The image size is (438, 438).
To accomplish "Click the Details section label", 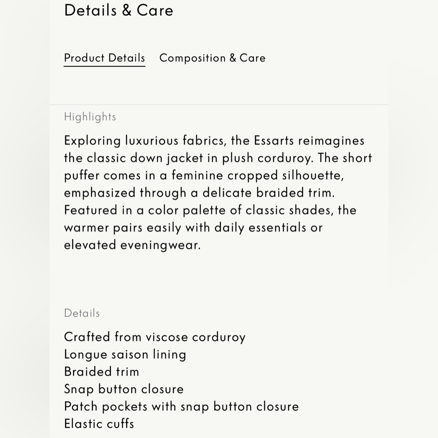I will coord(82,313).
